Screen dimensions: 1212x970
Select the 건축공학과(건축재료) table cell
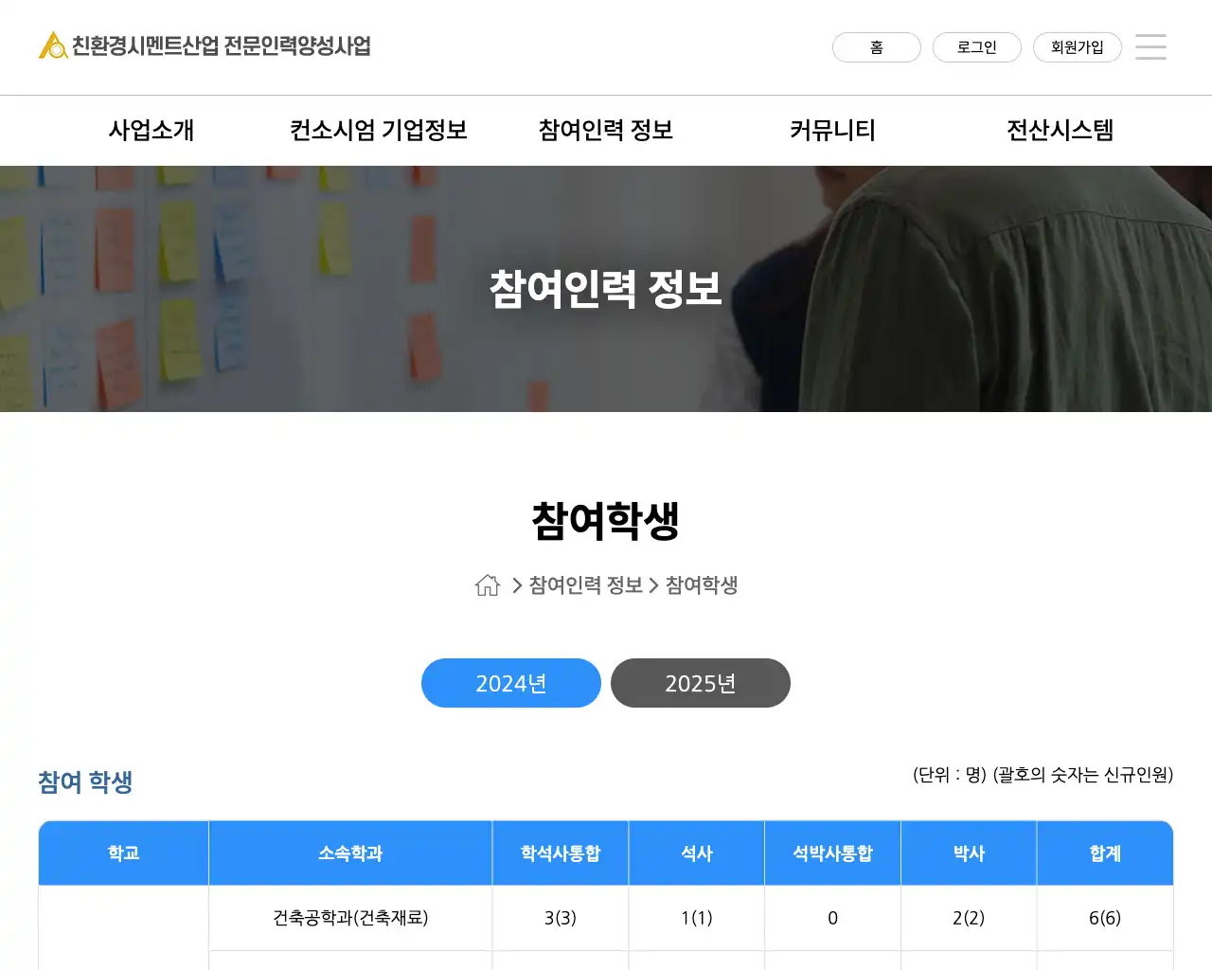coord(350,918)
